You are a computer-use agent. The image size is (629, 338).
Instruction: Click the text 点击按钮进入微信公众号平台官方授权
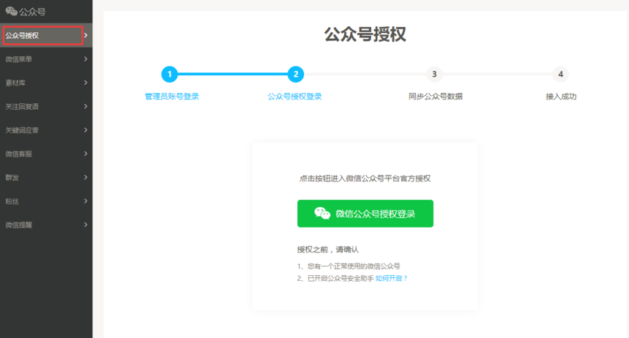(x=365, y=179)
